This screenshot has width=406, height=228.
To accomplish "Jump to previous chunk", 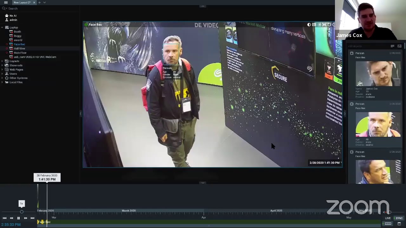I will (x=4, y=218).
